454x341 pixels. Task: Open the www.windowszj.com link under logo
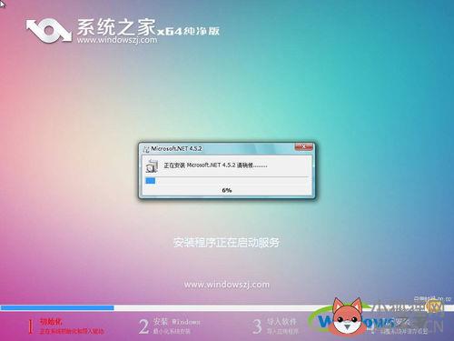point(117,40)
